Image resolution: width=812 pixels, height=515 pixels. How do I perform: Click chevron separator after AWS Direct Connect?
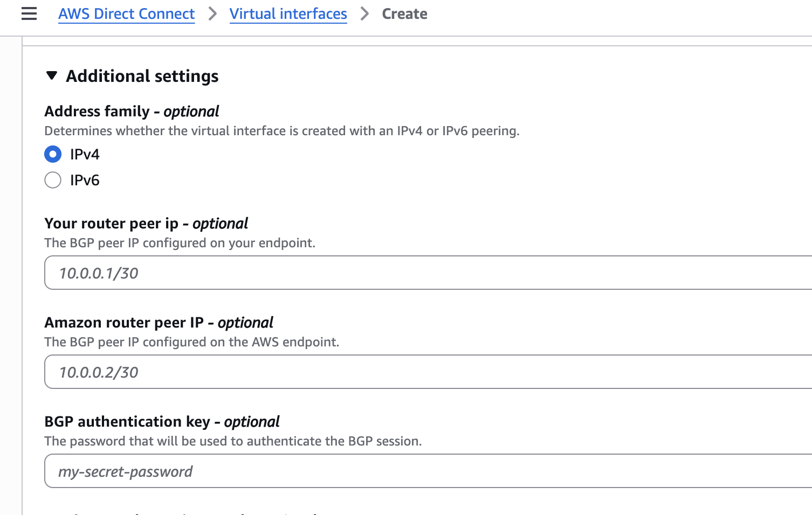[212, 14]
